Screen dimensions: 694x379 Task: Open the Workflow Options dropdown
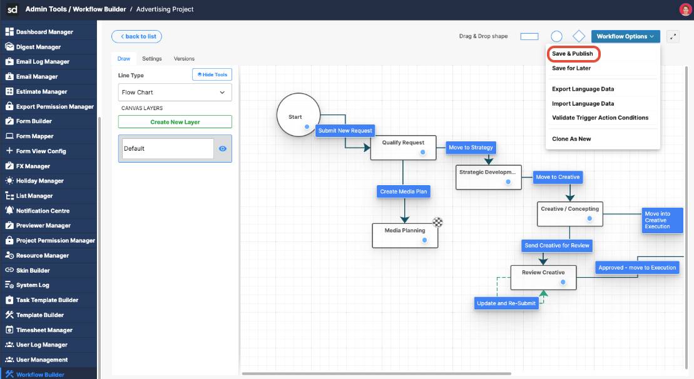(x=625, y=36)
